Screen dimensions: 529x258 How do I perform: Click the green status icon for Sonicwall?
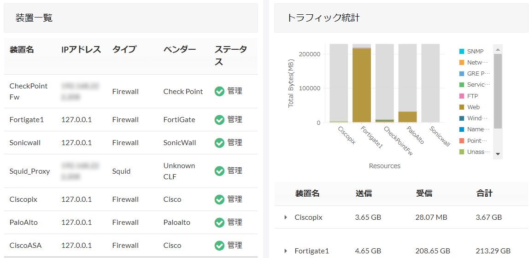click(219, 143)
